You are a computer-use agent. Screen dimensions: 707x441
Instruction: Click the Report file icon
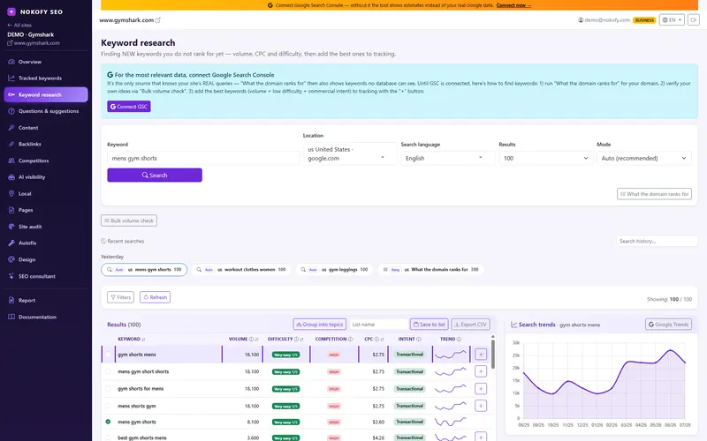(x=11, y=300)
